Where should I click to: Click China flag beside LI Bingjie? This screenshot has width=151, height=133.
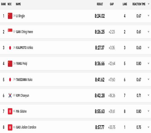(10, 16)
